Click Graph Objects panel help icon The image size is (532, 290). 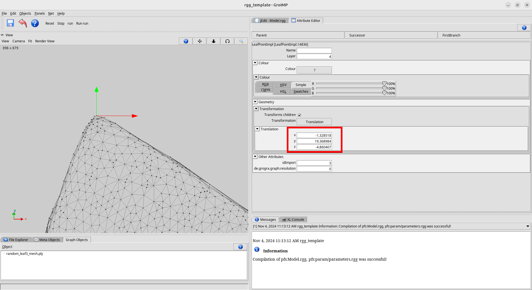coord(240,247)
